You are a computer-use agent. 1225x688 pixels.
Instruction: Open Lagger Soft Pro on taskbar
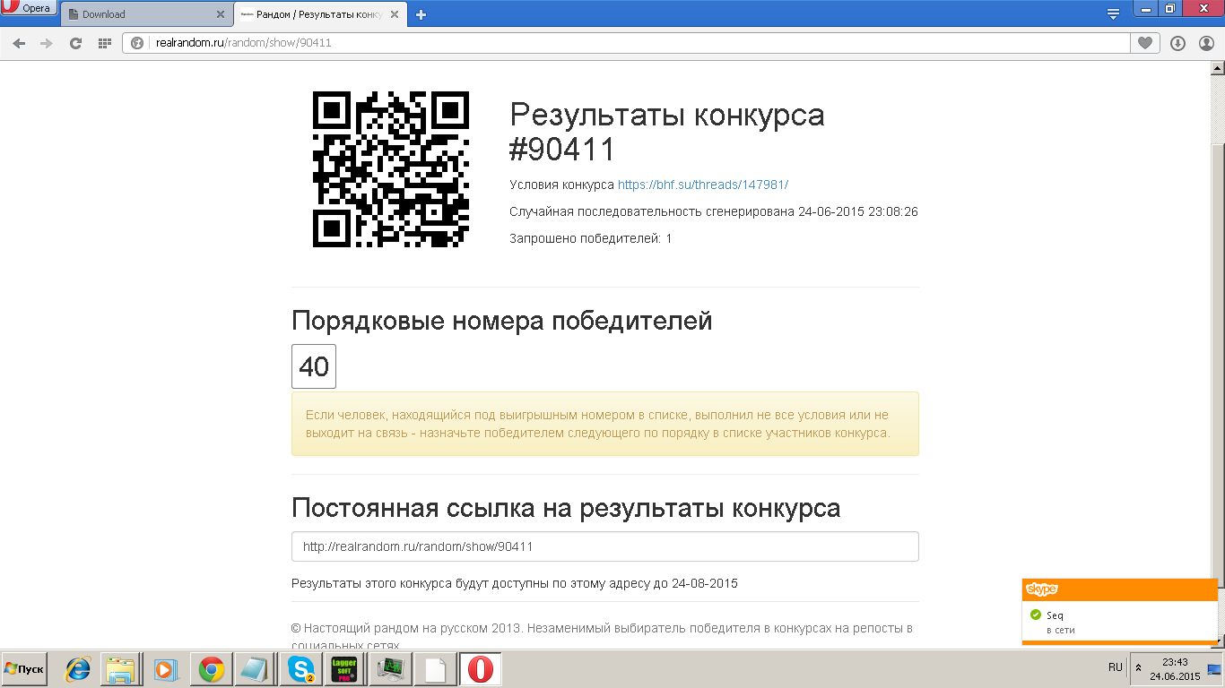[344, 669]
